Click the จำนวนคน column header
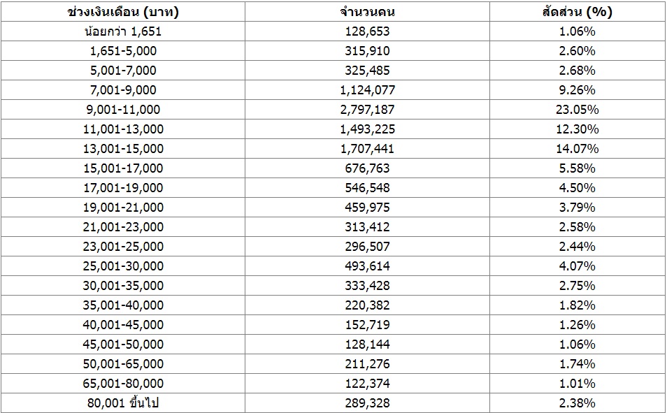Viewport: 667px width, 413px height. [x=367, y=11]
